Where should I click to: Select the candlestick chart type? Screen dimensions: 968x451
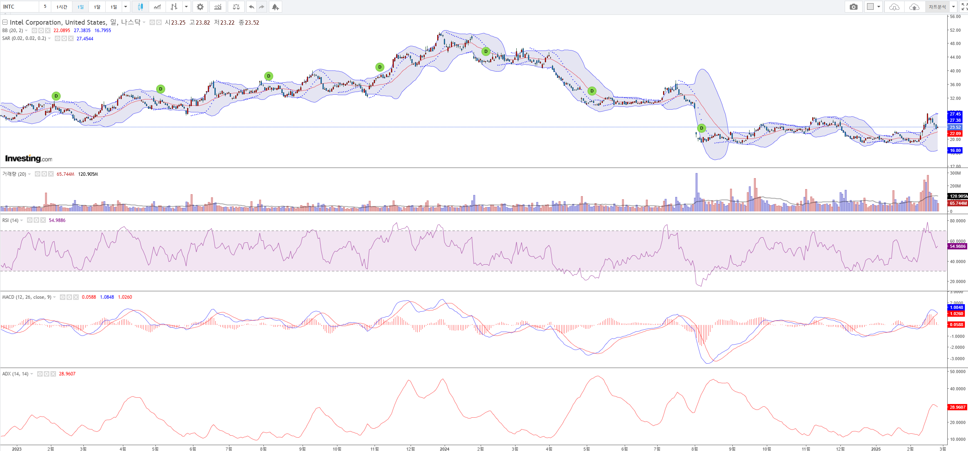pyautogui.click(x=141, y=7)
